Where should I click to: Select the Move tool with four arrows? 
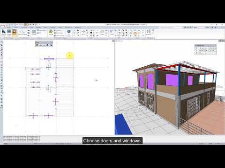click(83, 32)
